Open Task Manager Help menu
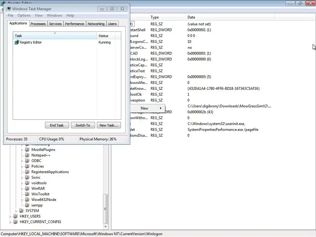This screenshot has height=237, width=316. [70, 15]
